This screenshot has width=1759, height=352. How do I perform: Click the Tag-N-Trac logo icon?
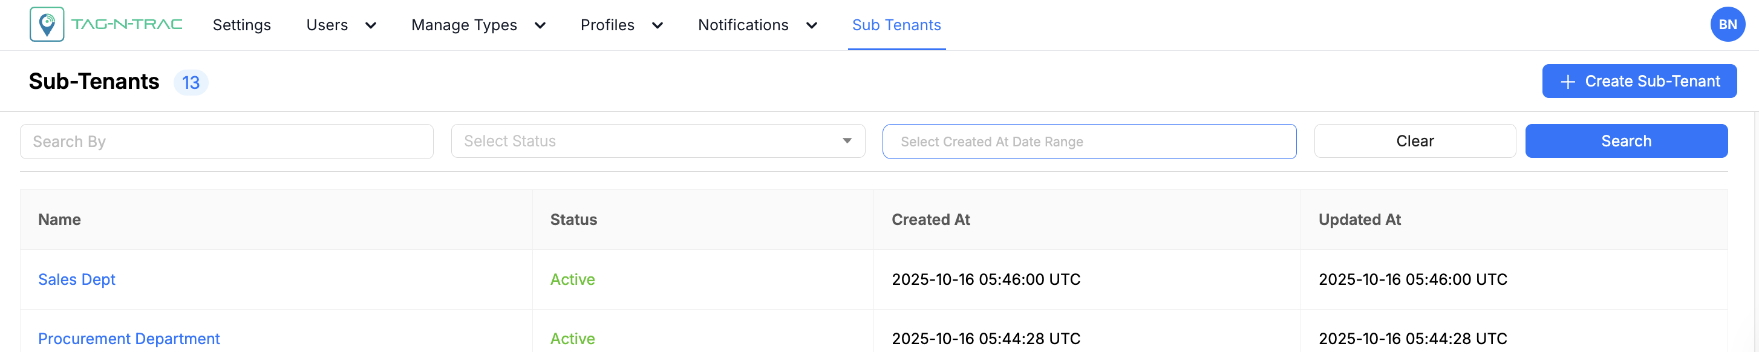[x=47, y=25]
